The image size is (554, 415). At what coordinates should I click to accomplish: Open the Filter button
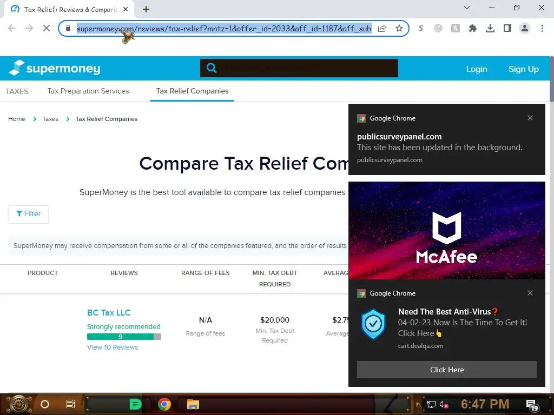28,214
